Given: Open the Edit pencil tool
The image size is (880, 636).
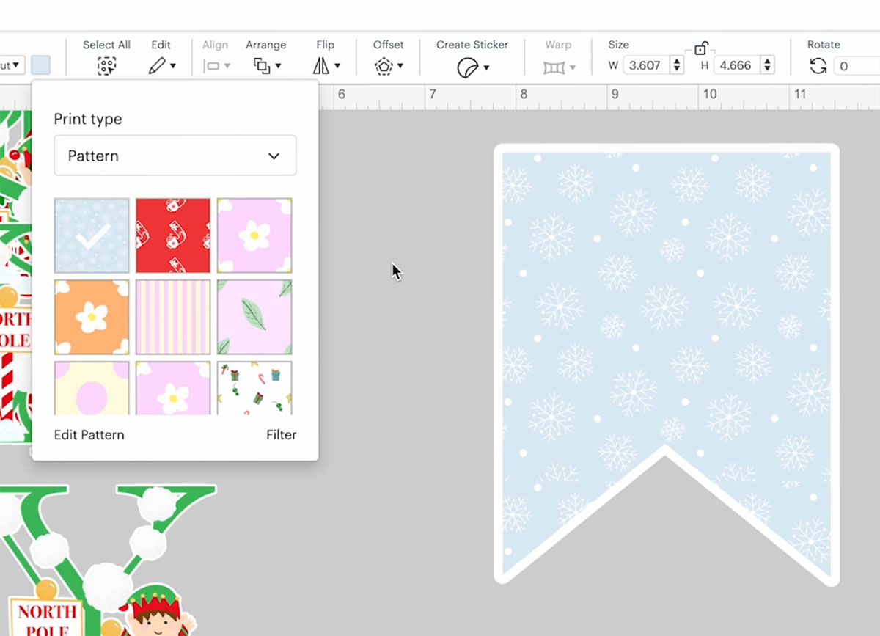Looking at the screenshot, I should pos(156,66).
